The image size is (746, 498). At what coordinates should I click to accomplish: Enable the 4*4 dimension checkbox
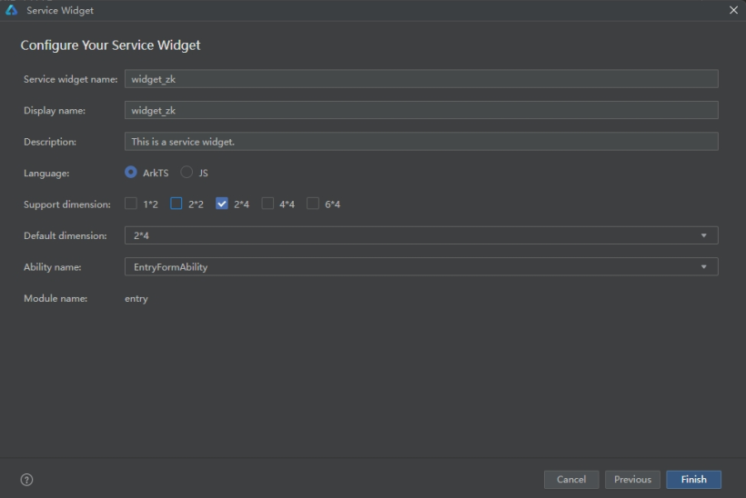[x=267, y=204]
